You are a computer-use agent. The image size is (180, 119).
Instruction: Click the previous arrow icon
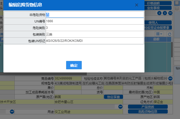tap(160, 13)
